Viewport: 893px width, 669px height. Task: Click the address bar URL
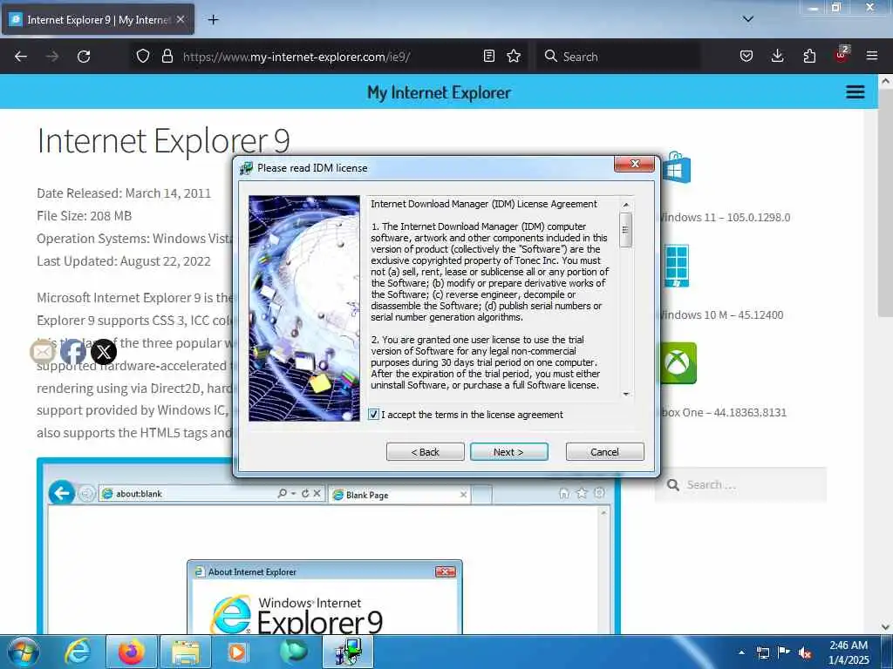point(297,57)
